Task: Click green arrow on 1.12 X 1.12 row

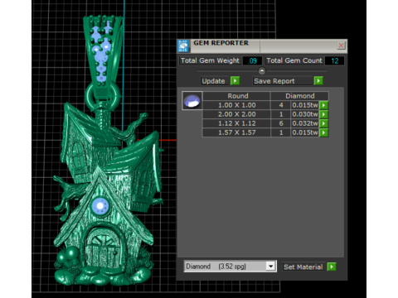Action: 323,123
